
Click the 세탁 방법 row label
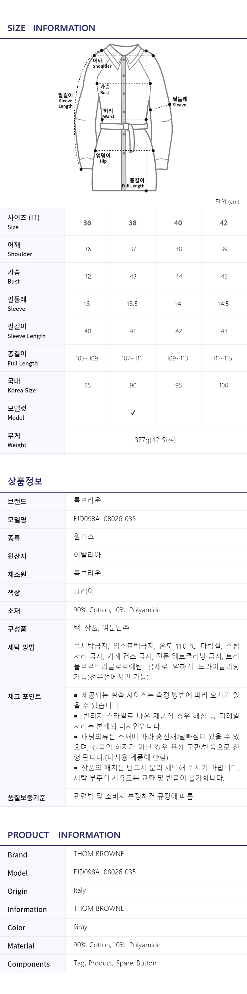[x=21, y=647]
